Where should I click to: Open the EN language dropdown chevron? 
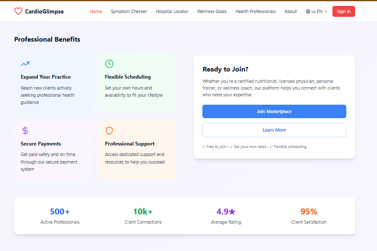326,11
